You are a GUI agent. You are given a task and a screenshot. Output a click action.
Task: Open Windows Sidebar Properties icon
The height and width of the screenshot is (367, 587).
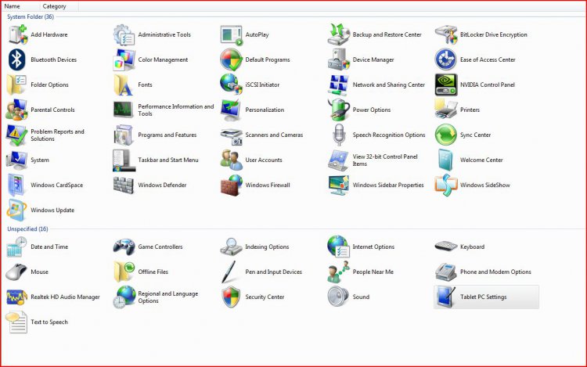tap(339, 185)
